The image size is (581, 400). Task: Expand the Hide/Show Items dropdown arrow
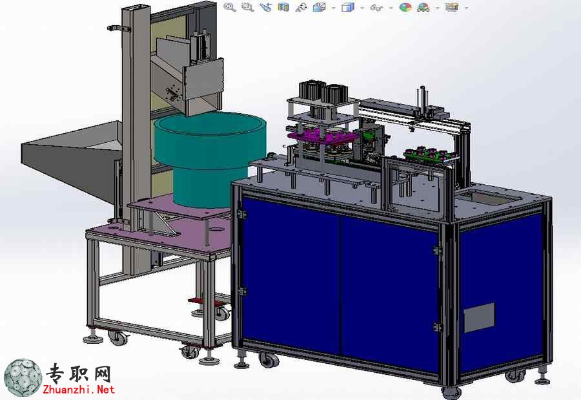[391, 7]
